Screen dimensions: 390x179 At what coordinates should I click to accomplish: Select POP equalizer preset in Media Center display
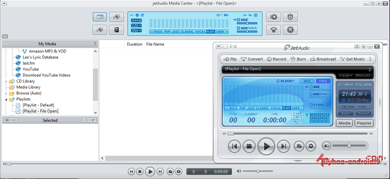pyautogui.click(x=167, y=32)
